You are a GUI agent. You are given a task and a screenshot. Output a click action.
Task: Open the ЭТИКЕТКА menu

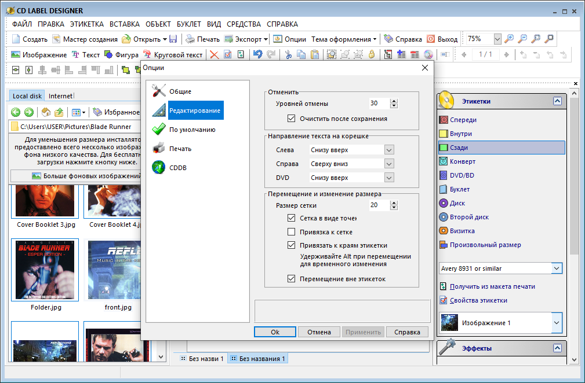coord(87,24)
